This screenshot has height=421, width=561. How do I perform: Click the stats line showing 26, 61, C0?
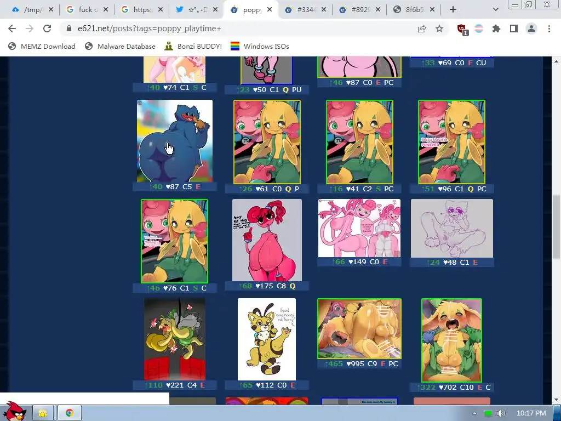click(267, 189)
